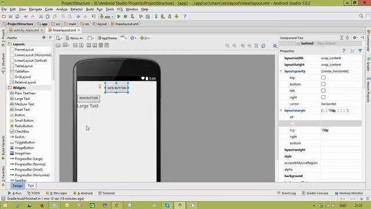
Task: Open the File menu
Action: tap(4, 9)
